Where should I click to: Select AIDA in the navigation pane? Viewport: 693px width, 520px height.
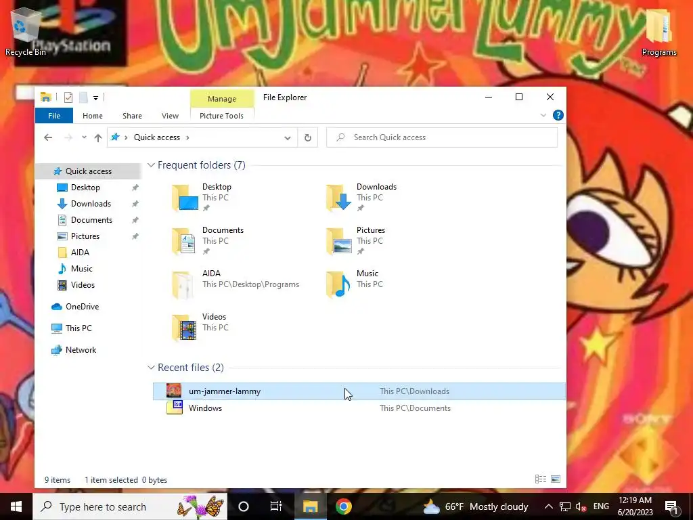coord(80,253)
